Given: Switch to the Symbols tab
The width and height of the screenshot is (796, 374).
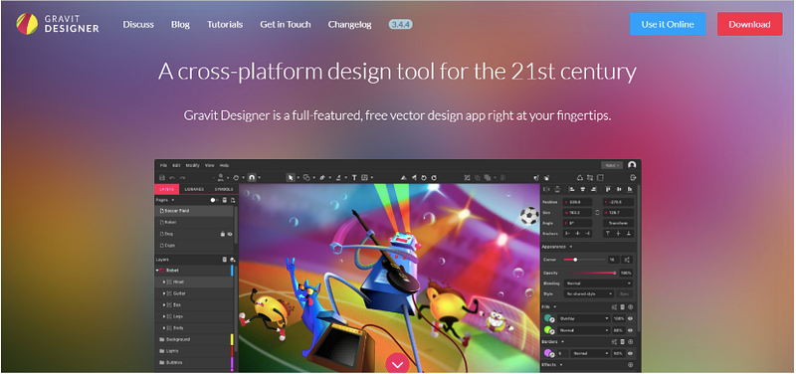Looking at the screenshot, I should (x=224, y=189).
